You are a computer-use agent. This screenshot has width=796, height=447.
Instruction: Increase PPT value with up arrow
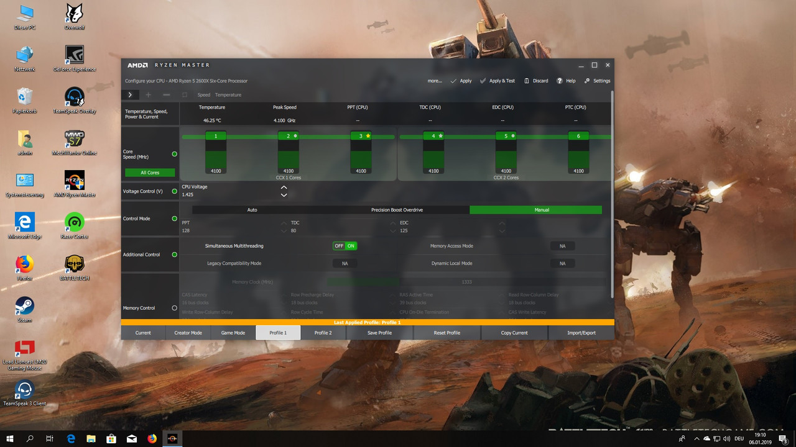tap(284, 223)
